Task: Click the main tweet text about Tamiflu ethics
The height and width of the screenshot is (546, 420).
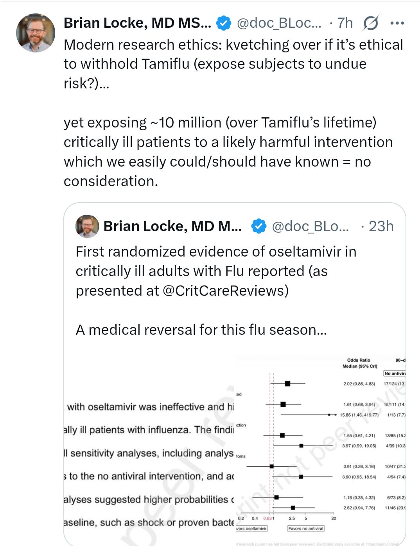Action: (x=233, y=113)
